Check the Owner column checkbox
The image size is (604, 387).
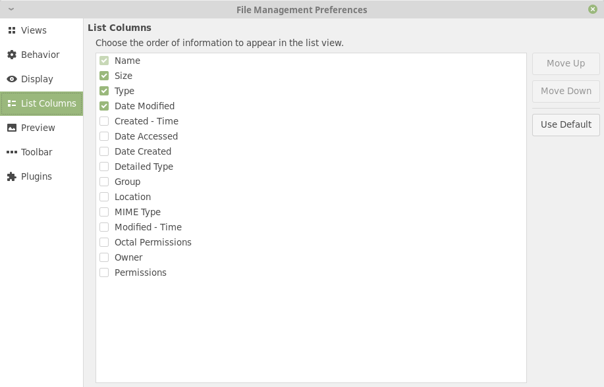pyautogui.click(x=104, y=257)
